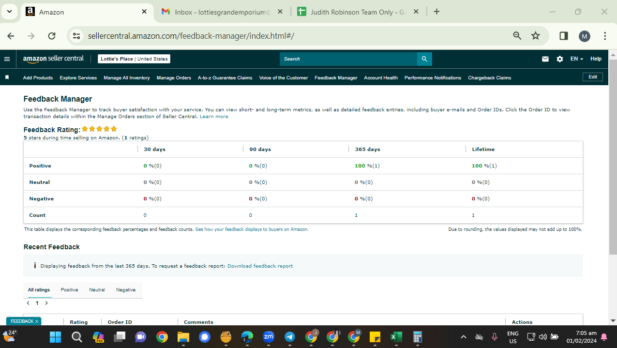Viewport: 617px width, 348px height.
Task: Open Windows search from the taskbar
Action: tap(77, 337)
